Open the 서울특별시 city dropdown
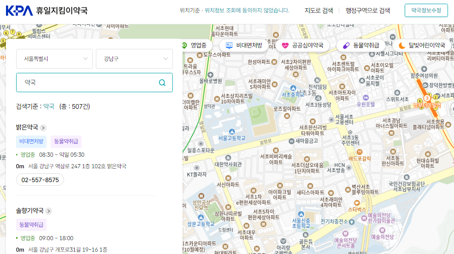Viewport: 454px width, 254px height. (x=54, y=59)
